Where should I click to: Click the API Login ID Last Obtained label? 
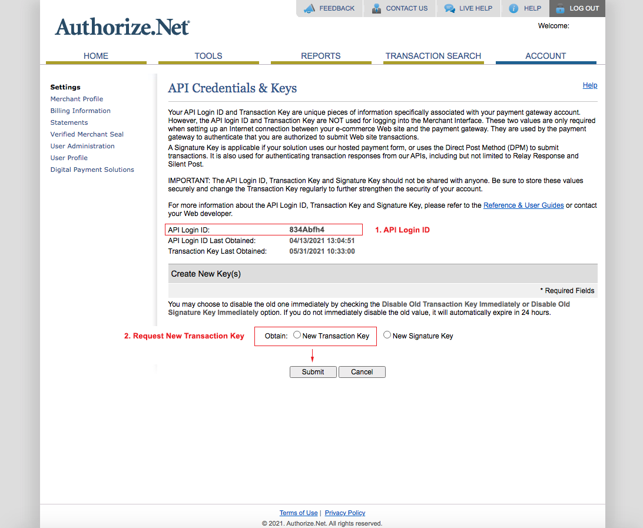point(211,241)
